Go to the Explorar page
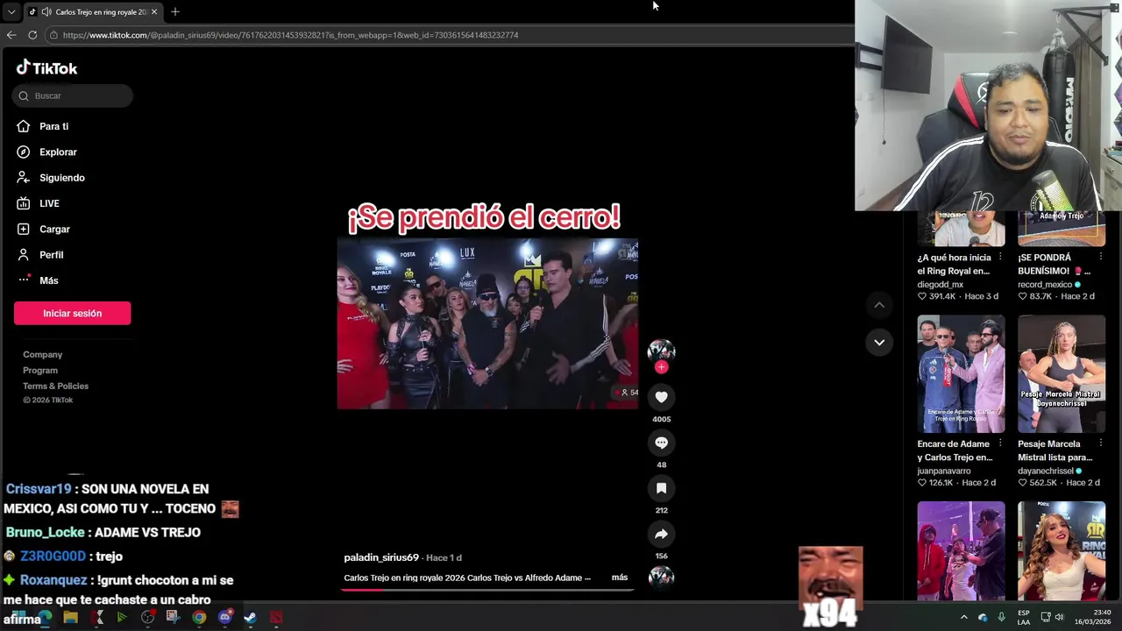Screen dimensions: 1122x631 pyautogui.click(x=46, y=152)
